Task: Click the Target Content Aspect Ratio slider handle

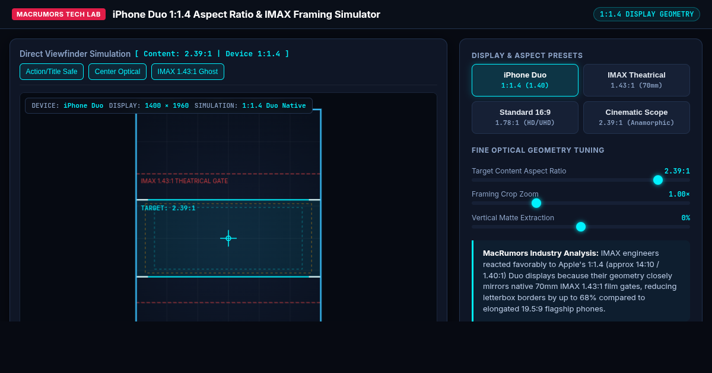Action: tap(658, 180)
